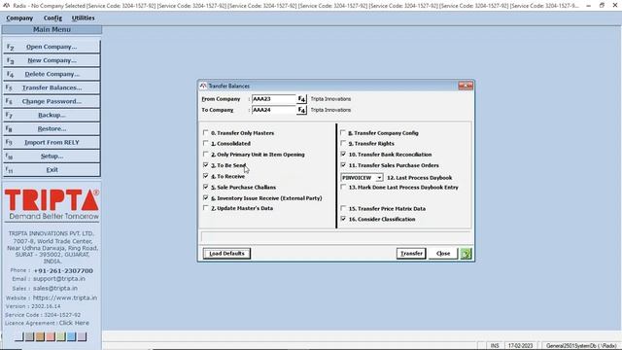Click the 17-02-2023 date in status bar
The height and width of the screenshot is (350, 622).
coord(520,346)
